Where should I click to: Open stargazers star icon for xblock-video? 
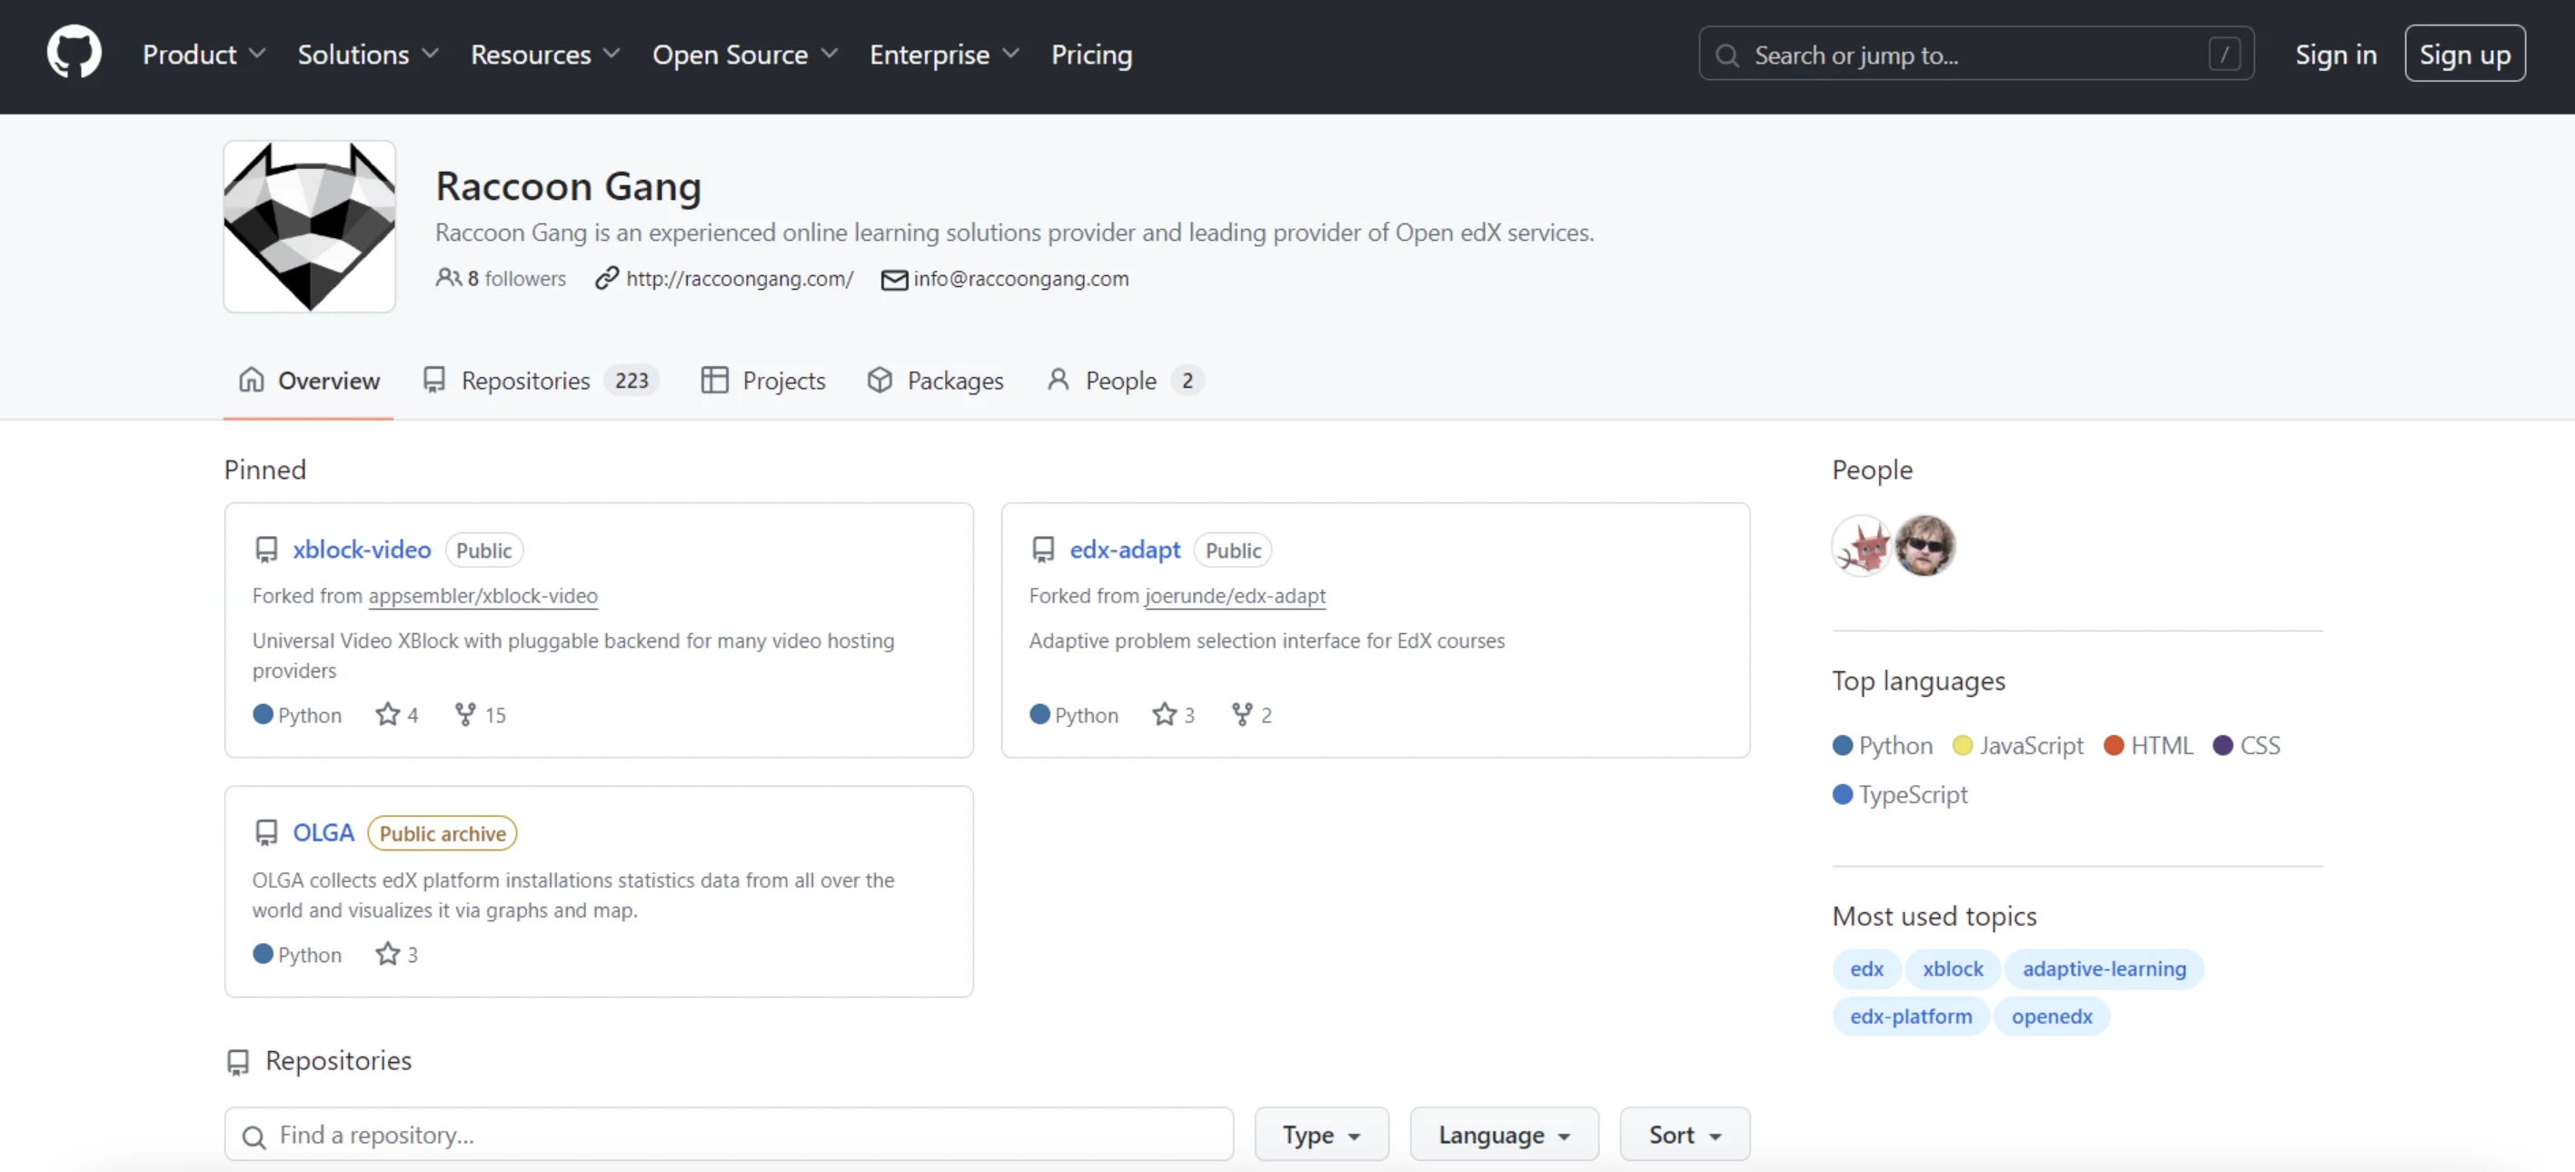click(387, 714)
